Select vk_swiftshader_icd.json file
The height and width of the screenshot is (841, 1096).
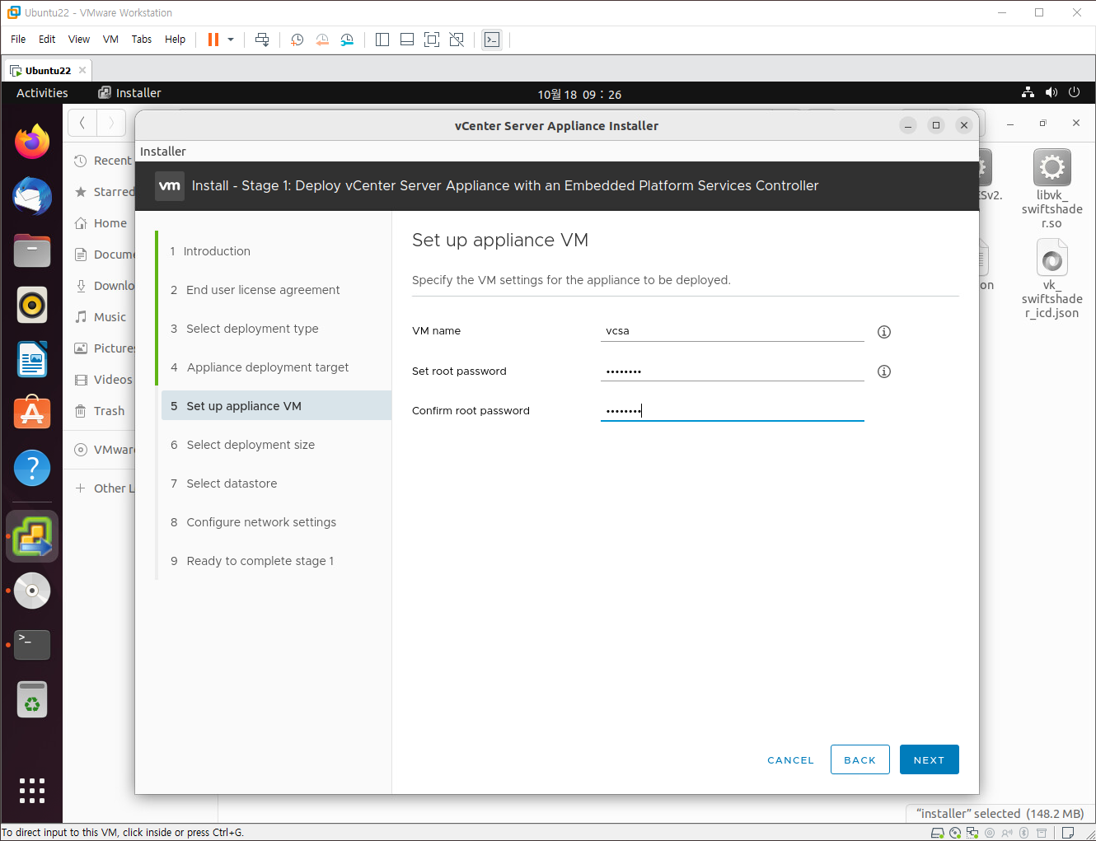(x=1052, y=278)
